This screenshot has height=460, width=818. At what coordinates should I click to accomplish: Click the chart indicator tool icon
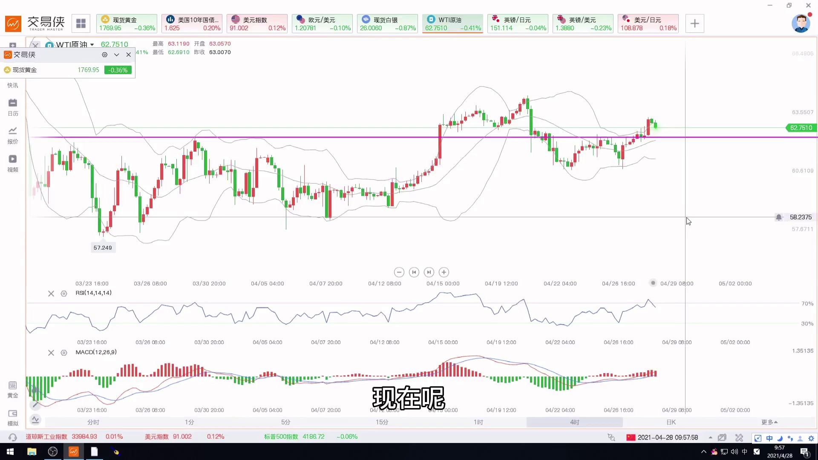pyautogui.click(x=35, y=420)
